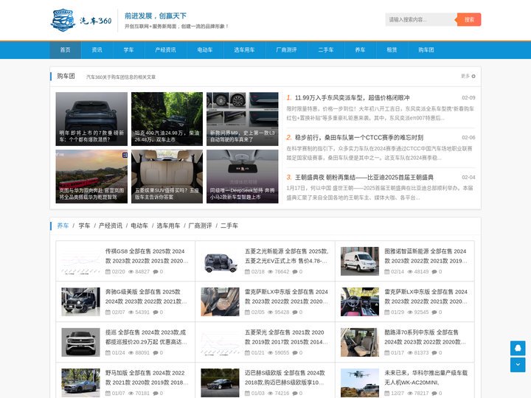Image resolution: width=531 pixels, height=398 pixels.
Task: Open 图雅诺智蓝新能源 article title
Action: (426, 256)
